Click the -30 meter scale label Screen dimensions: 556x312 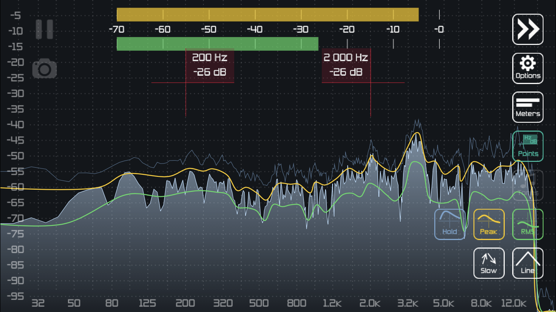301,30
